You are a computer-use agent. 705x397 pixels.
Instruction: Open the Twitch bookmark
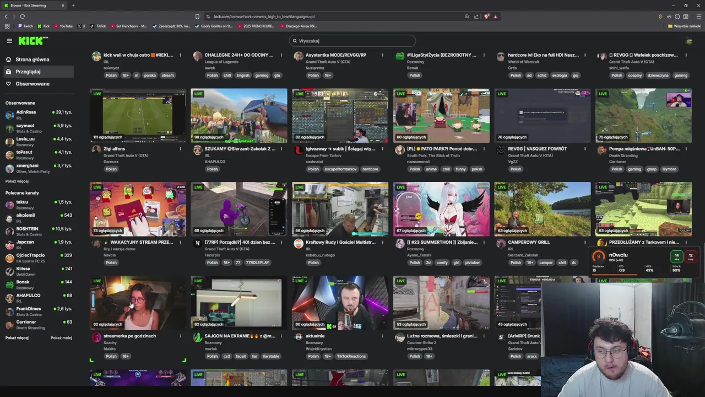click(25, 26)
